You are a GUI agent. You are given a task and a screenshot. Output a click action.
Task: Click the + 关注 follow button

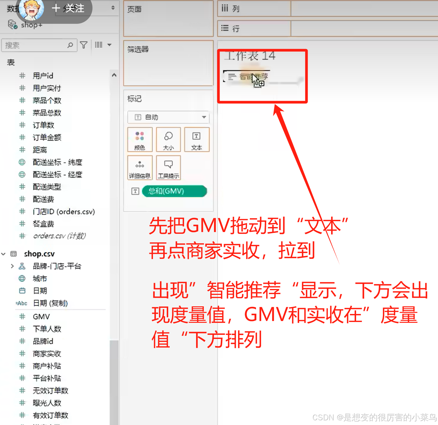pos(68,8)
